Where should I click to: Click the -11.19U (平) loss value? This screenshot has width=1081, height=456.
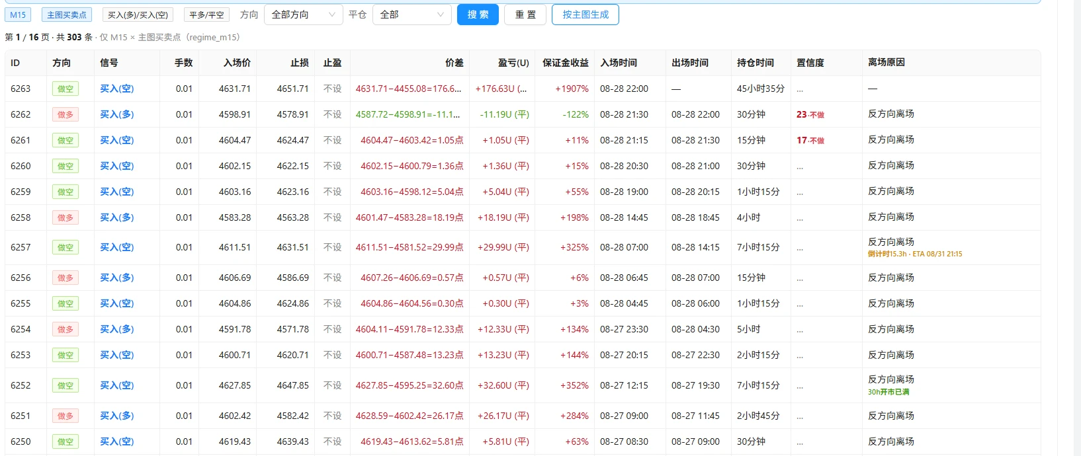[505, 114]
